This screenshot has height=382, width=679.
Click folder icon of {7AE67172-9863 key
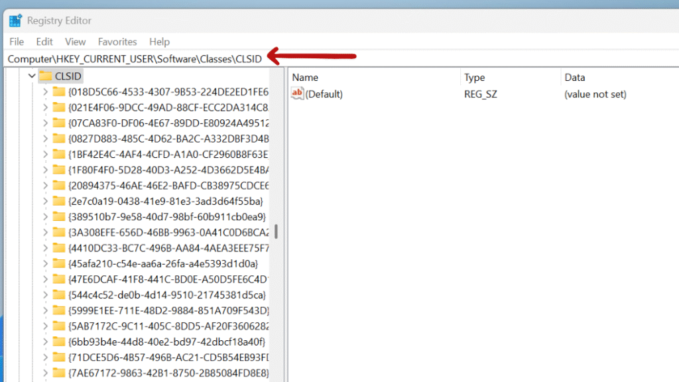(x=59, y=372)
